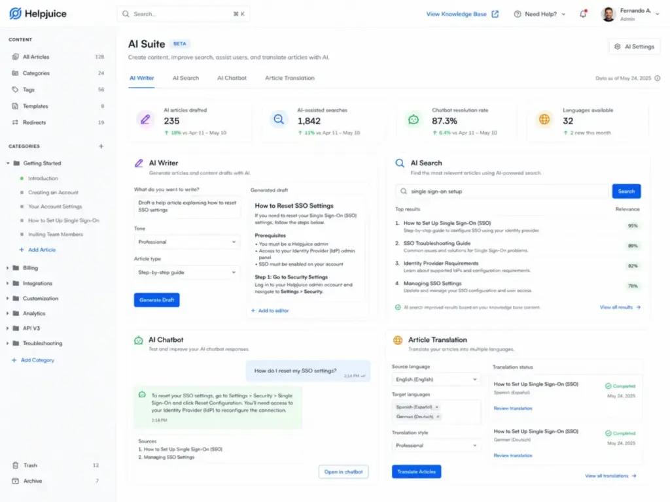Open Inviting Team Members article
Viewport: 670px width, 502px height.
[56, 235]
